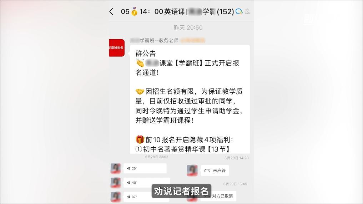Tap the 昨天 20:50 timestamp
Screen dimensions: 363x204
[x=188, y=27]
